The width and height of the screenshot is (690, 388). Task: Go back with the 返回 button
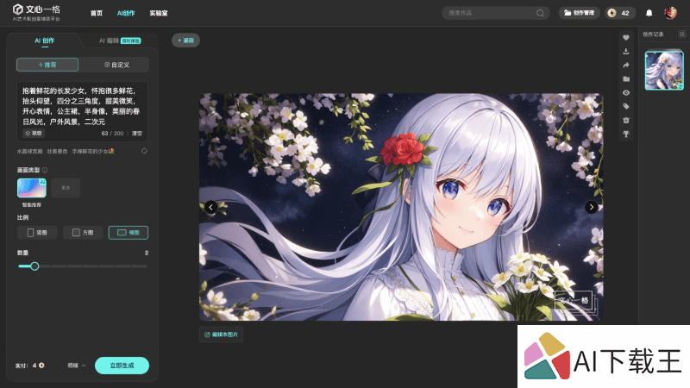click(x=185, y=41)
